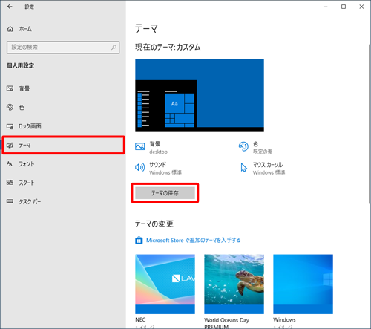Open the 背景 sidebar menu item
Screen dimensions: 371x329
pyautogui.click(x=63, y=88)
